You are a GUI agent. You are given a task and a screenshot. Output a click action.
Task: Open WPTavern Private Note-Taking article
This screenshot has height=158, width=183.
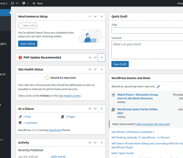(147, 145)
